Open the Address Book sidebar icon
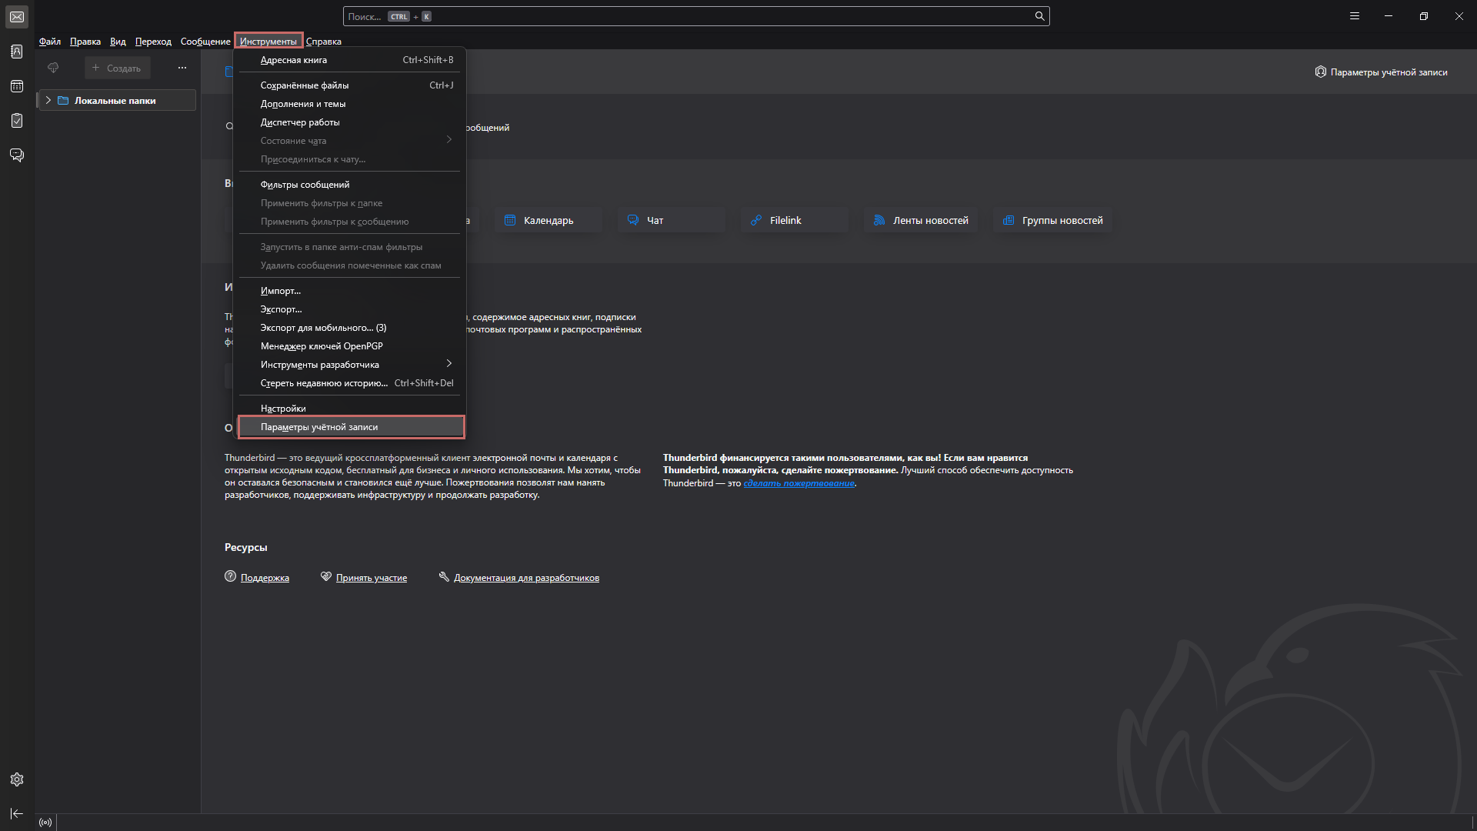1477x831 pixels. (x=17, y=52)
